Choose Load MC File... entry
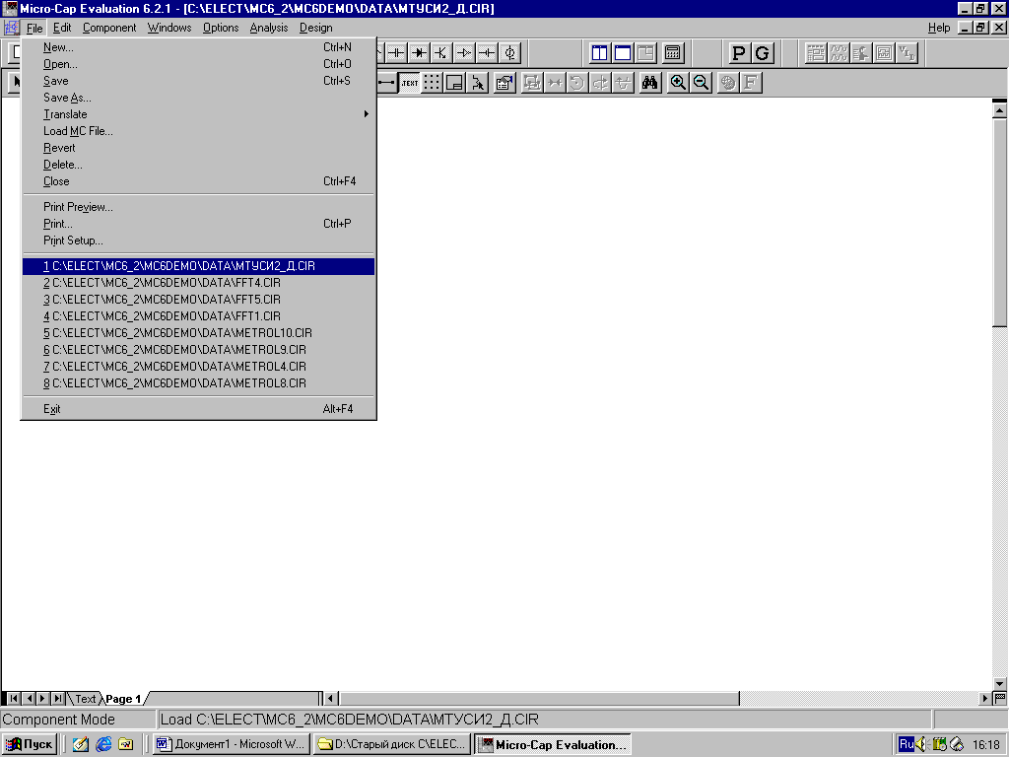Image resolution: width=1009 pixels, height=757 pixels. point(198,131)
